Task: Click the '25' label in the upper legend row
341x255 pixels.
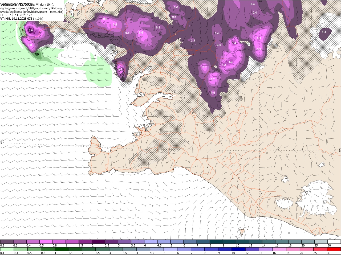Action: [x=316, y=245]
